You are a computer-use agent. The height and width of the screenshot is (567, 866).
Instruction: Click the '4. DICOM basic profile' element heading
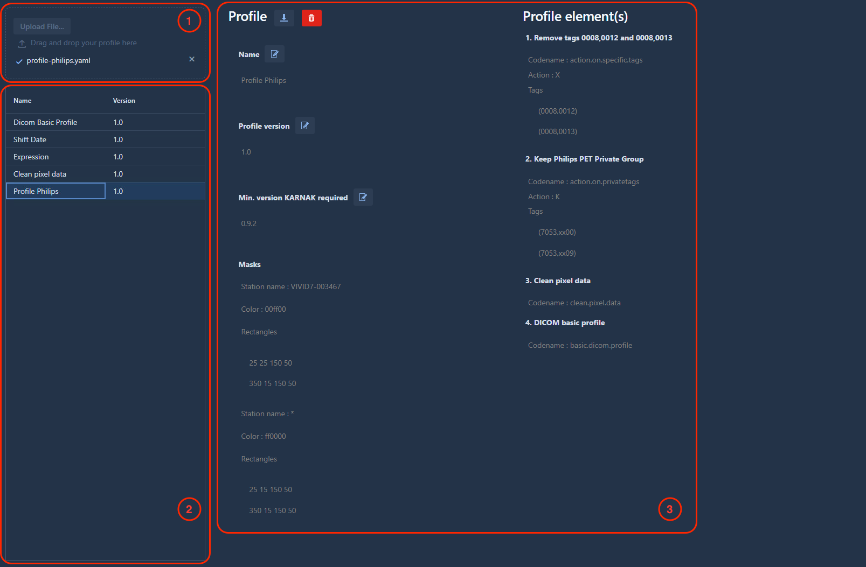[565, 323]
